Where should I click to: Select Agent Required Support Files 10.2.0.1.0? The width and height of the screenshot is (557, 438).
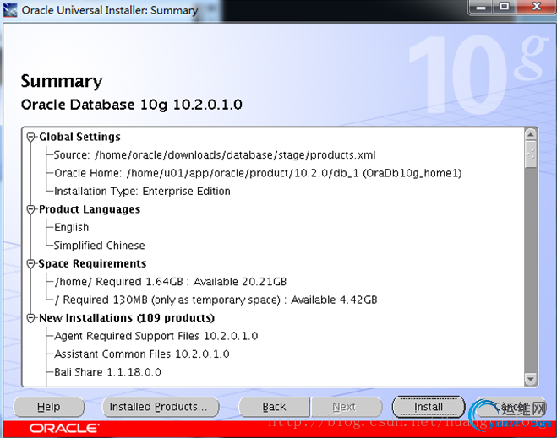pyautogui.click(x=156, y=336)
